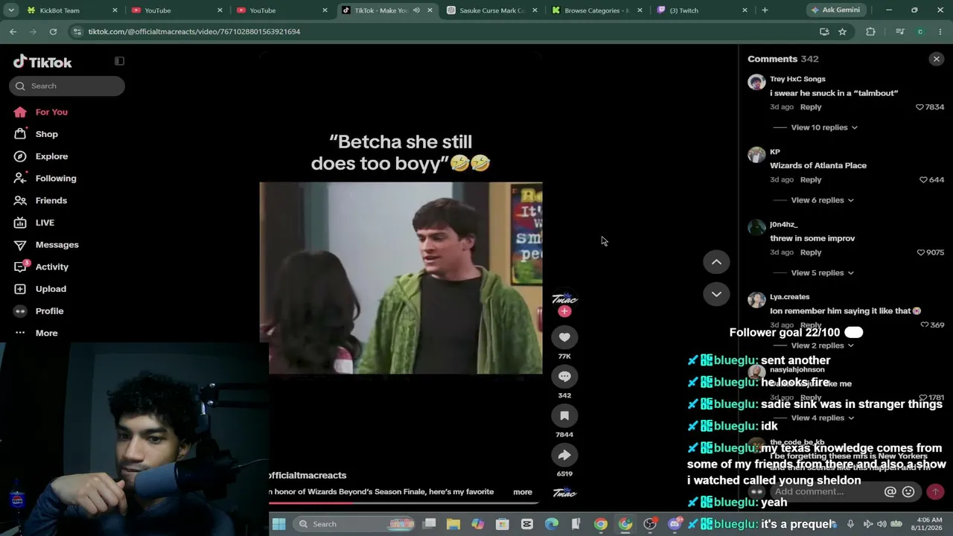Open the Chrome extensions puzzle icon
This screenshot has height=536, width=953.
click(870, 31)
